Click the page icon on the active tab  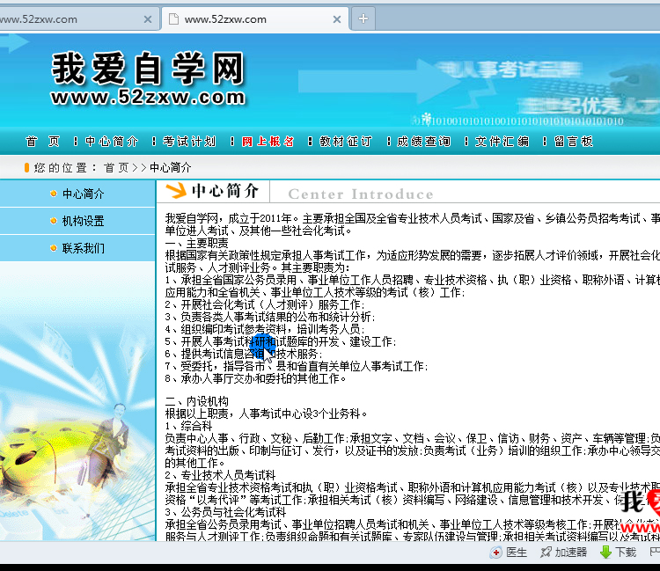click(x=172, y=19)
